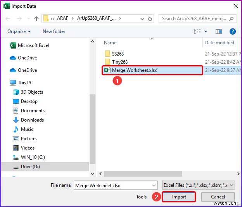Sort files by Name column header
Image resolution: width=242 pixels, height=207 pixels.
110,43
